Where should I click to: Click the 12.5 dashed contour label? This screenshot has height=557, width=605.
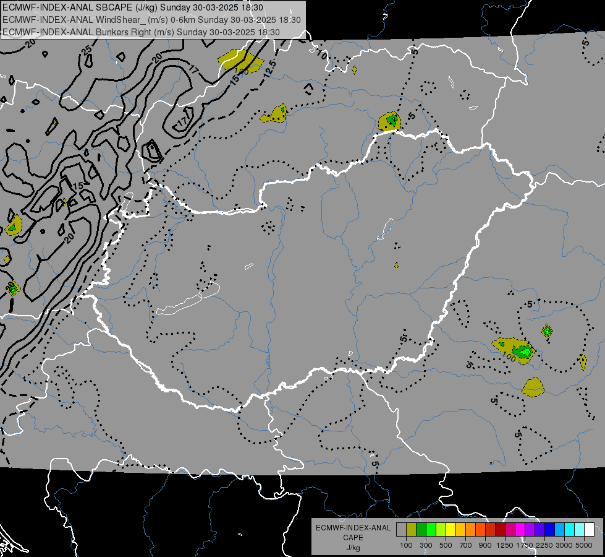click(x=270, y=68)
